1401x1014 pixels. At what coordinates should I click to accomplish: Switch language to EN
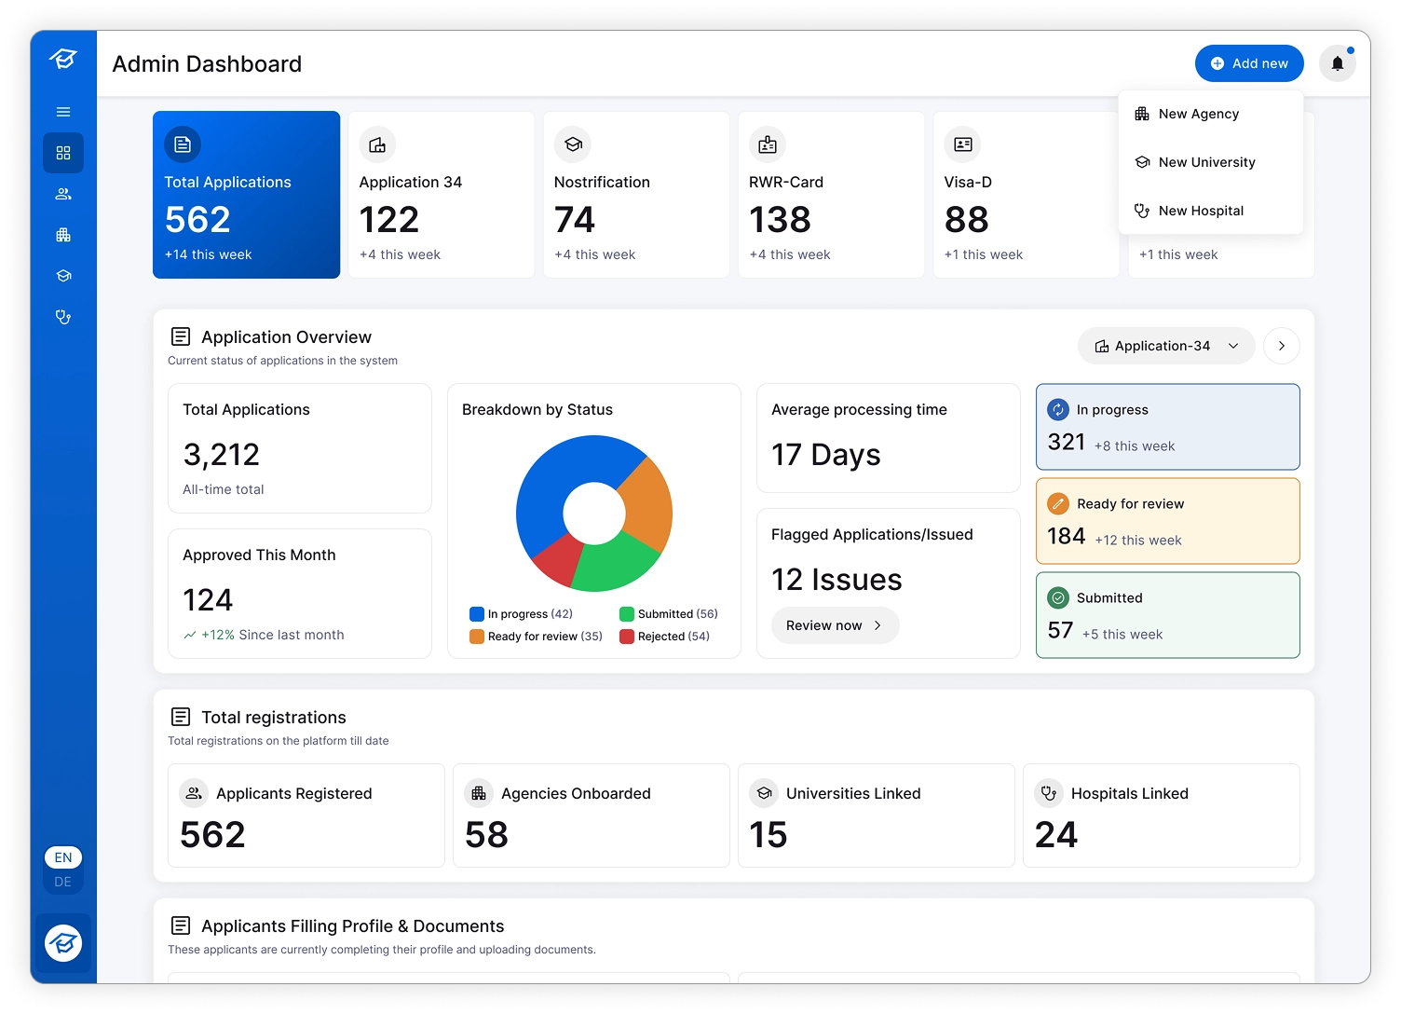point(63,857)
